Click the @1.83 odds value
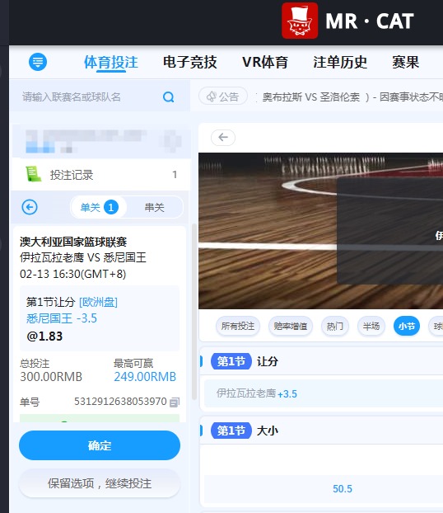This screenshot has width=443, height=513. click(x=44, y=336)
